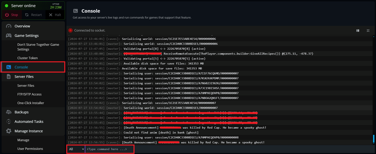The height and width of the screenshot is (154, 376).
Task: Click the Server Files document icon
Action: (x=9, y=76)
